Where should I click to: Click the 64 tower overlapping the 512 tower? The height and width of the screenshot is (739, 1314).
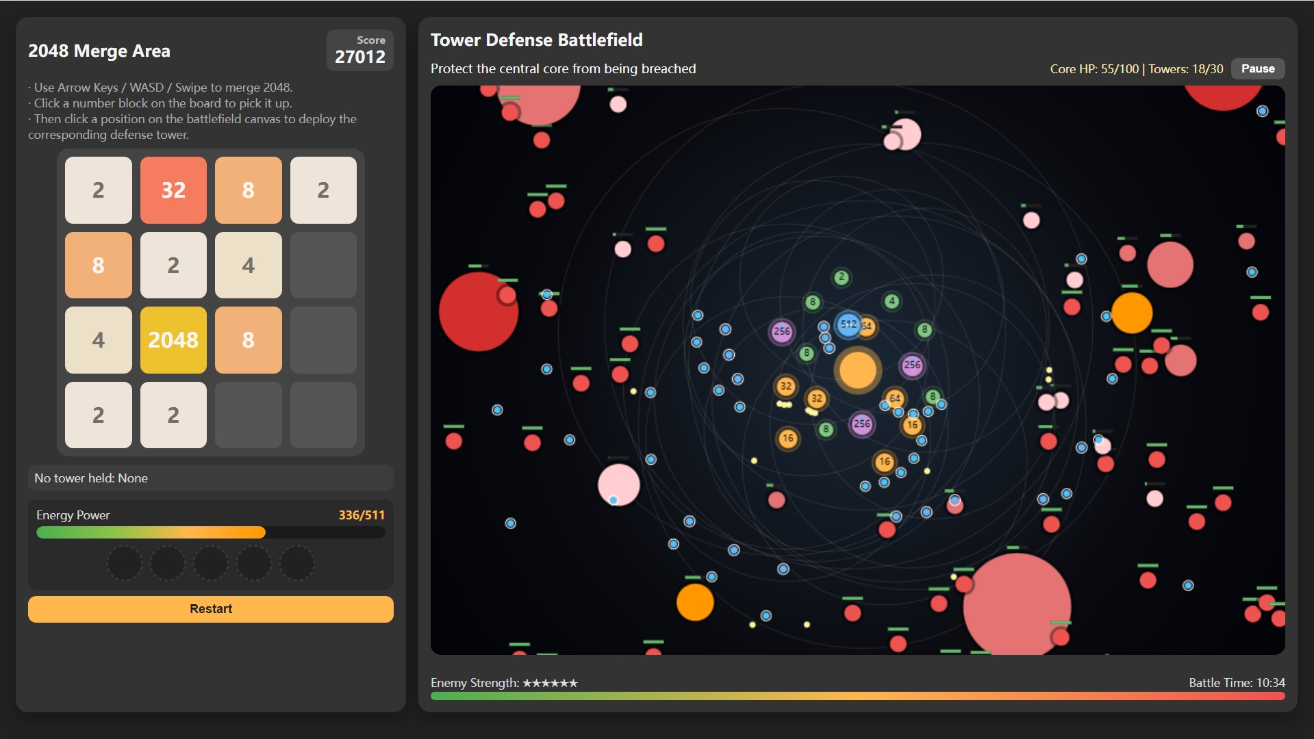coord(868,326)
